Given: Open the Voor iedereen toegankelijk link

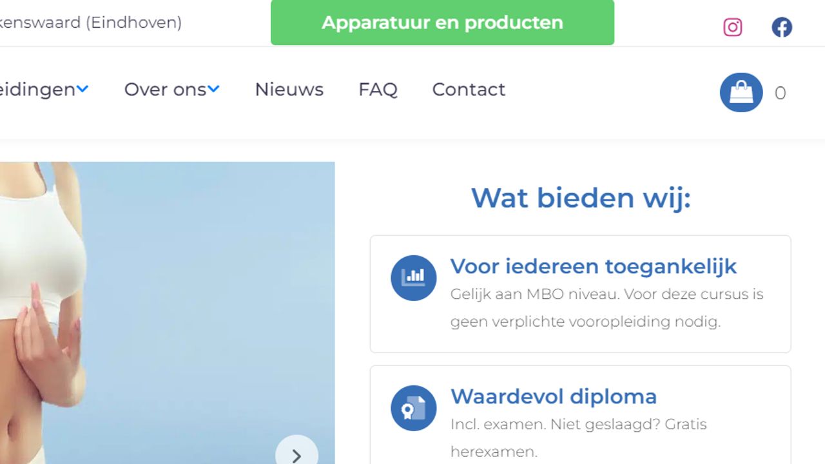Looking at the screenshot, I should (x=594, y=266).
